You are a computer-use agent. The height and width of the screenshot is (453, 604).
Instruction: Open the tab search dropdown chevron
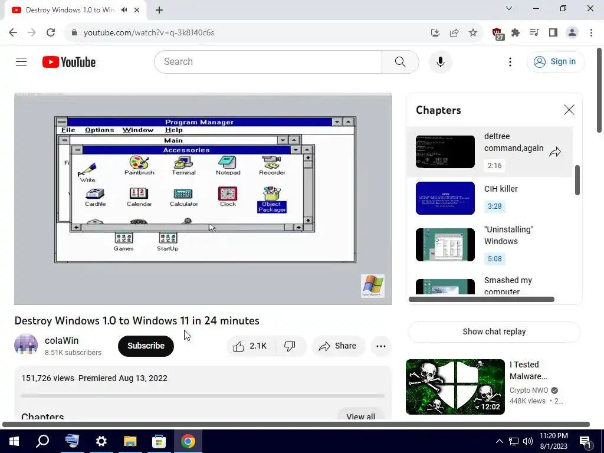coord(509,8)
